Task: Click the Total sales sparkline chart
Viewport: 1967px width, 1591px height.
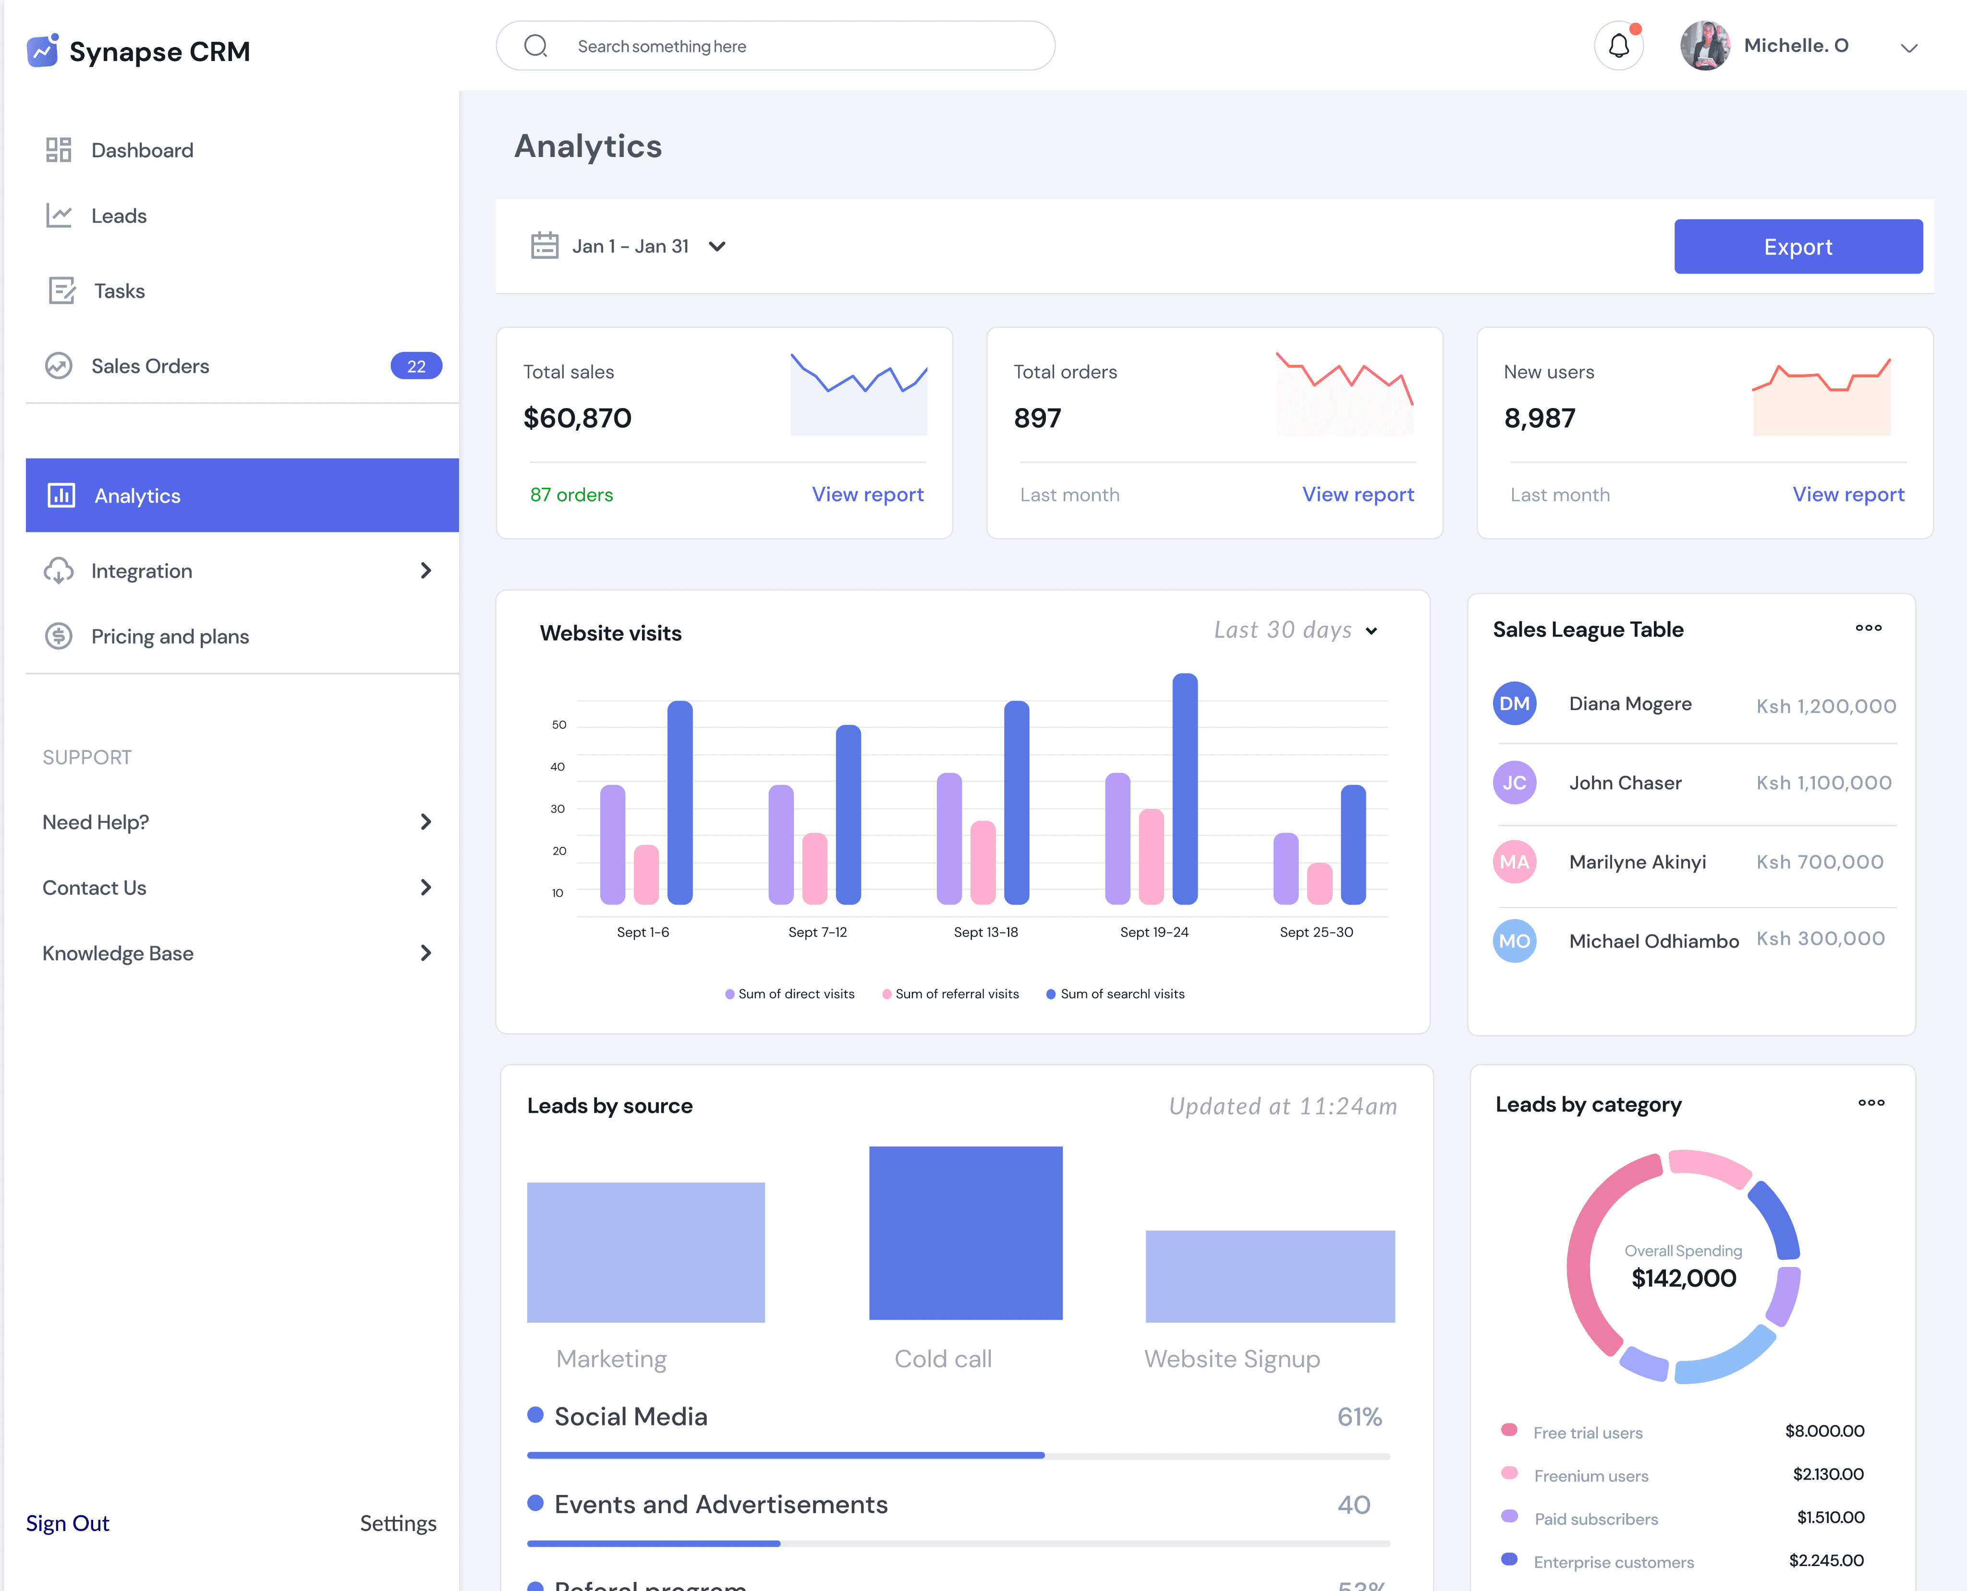Action: coord(859,394)
